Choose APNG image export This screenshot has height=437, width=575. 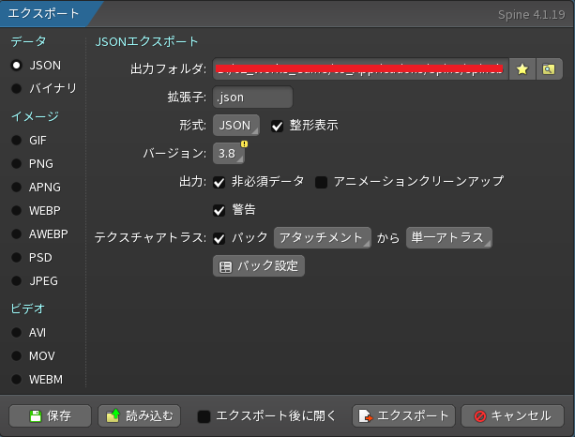point(17,187)
